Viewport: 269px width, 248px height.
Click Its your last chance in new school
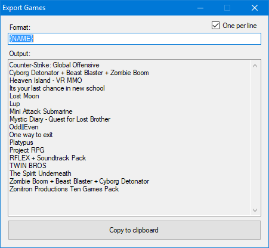click(x=57, y=88)
